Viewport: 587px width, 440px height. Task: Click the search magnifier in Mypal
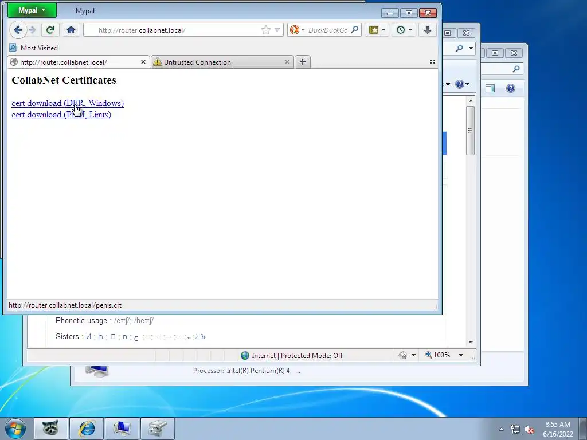point(354,30)
